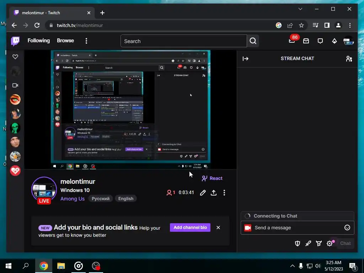Click the camera sidebar icon
The image size is (364, 273).
click(15, 85)
